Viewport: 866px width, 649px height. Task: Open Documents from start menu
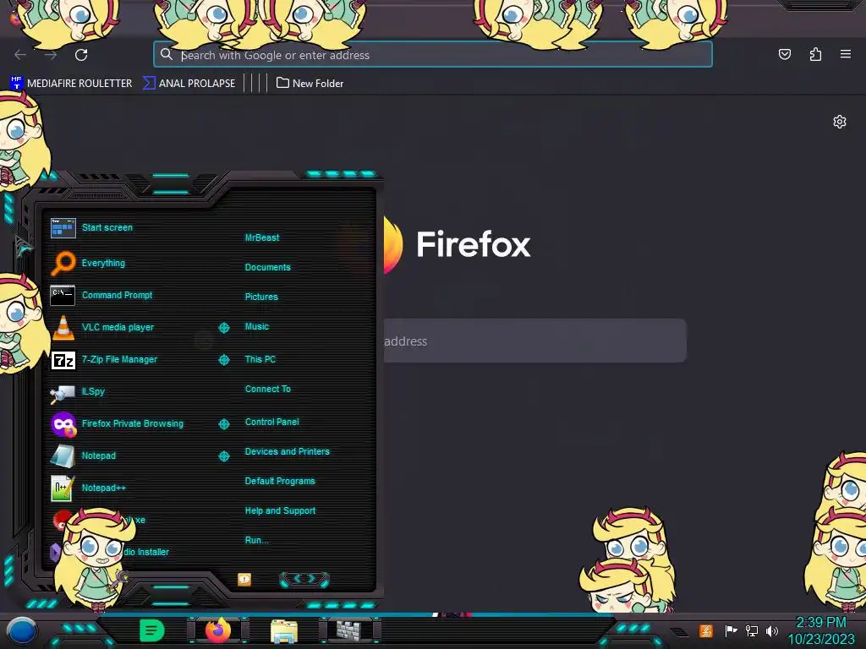(267, 267)
